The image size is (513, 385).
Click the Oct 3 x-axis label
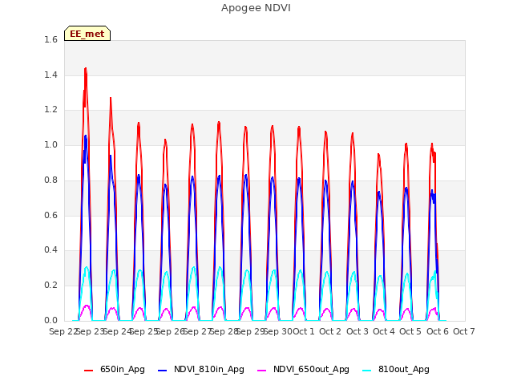pos(357,331)
